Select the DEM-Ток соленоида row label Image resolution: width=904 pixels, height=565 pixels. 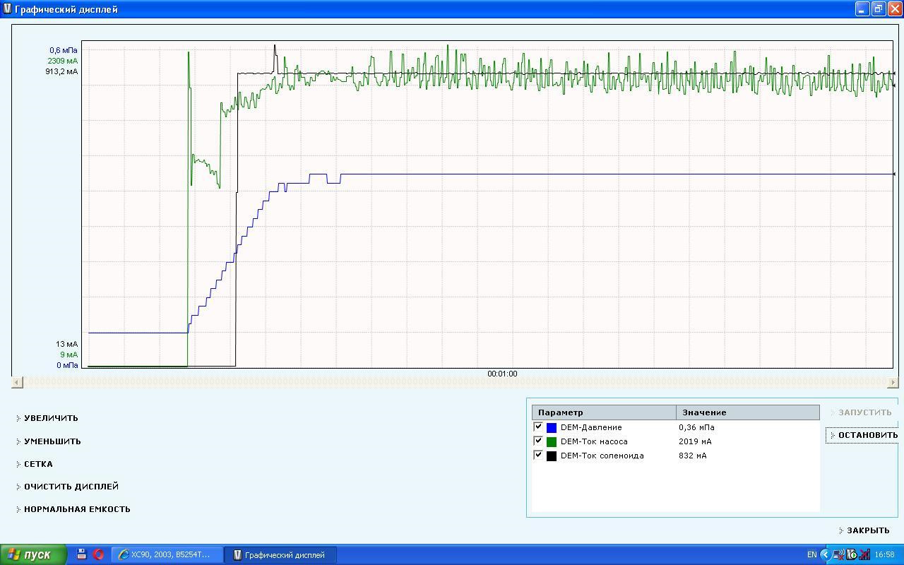(602, 456)
